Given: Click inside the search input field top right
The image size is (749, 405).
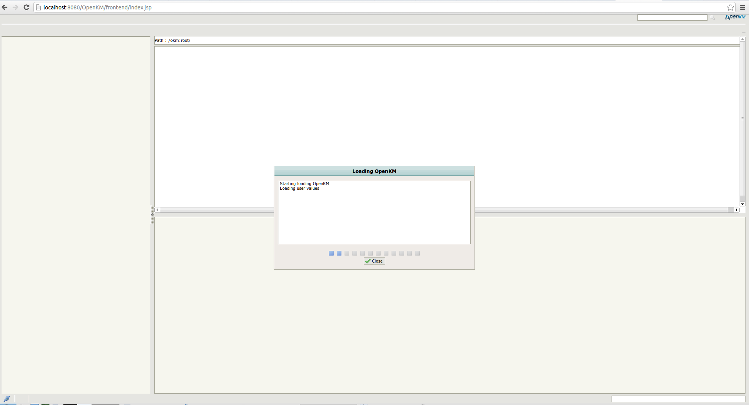Looking at the screenshot, I should [x=672, y=17].
